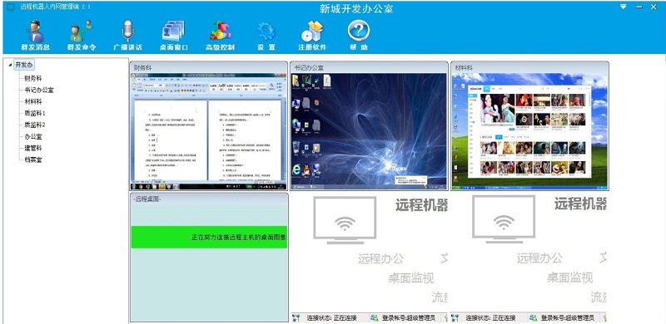Viewport: 666px width, 324px height.
Task: Open the 书记办公室 desktop preview
Action: pos(369,131)
